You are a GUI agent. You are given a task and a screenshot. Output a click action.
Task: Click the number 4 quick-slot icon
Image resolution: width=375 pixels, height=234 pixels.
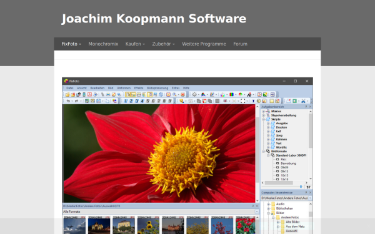pyautogui.click(x=142, y=101)
